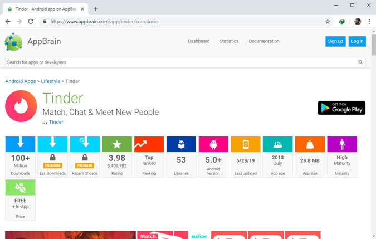Click the pink Android version tile
376x239 pixels.
pos(213,157)
